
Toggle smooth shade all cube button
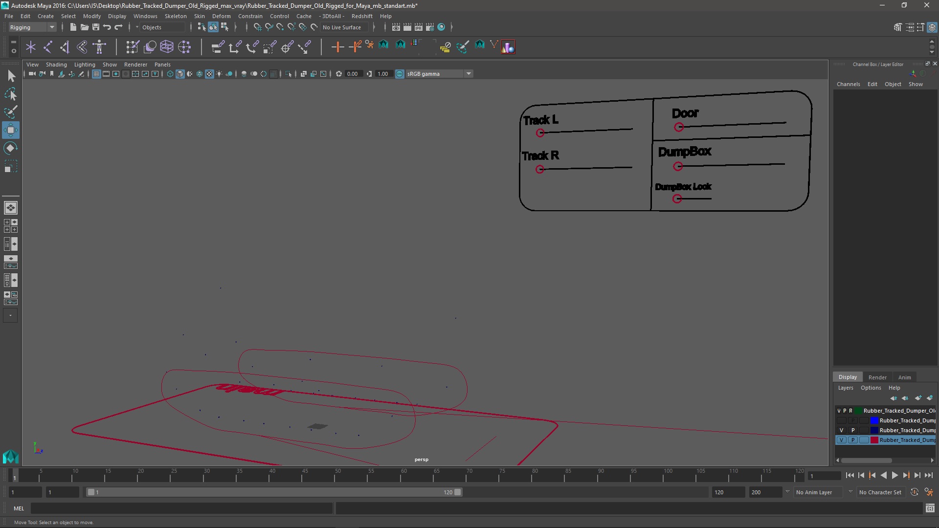[180, 74]
